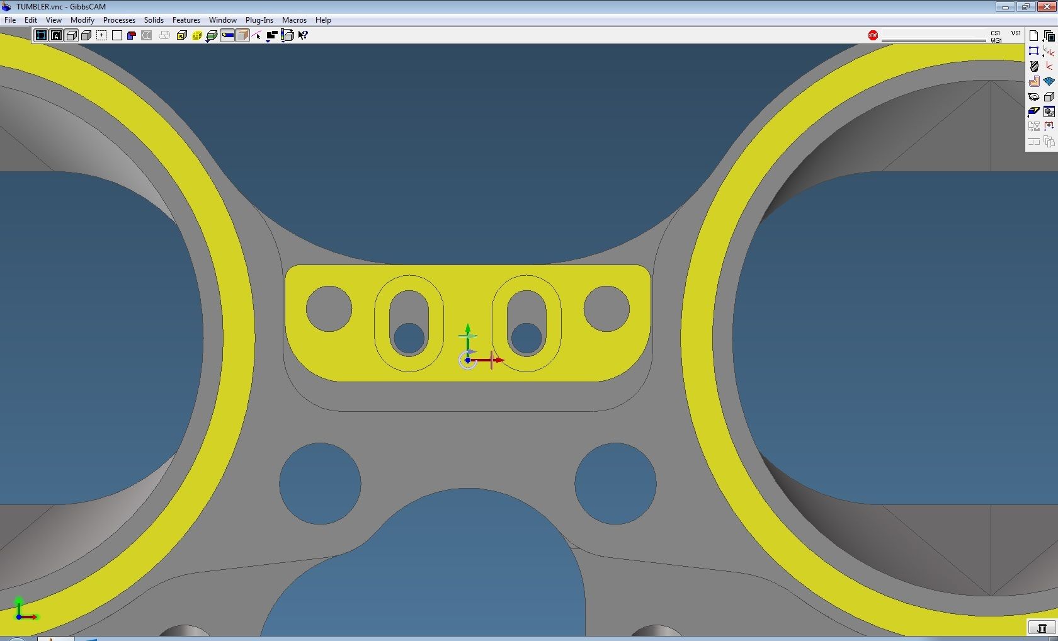
Task: Click the trash can icon at bottom right
Action: pos(1042,628)
